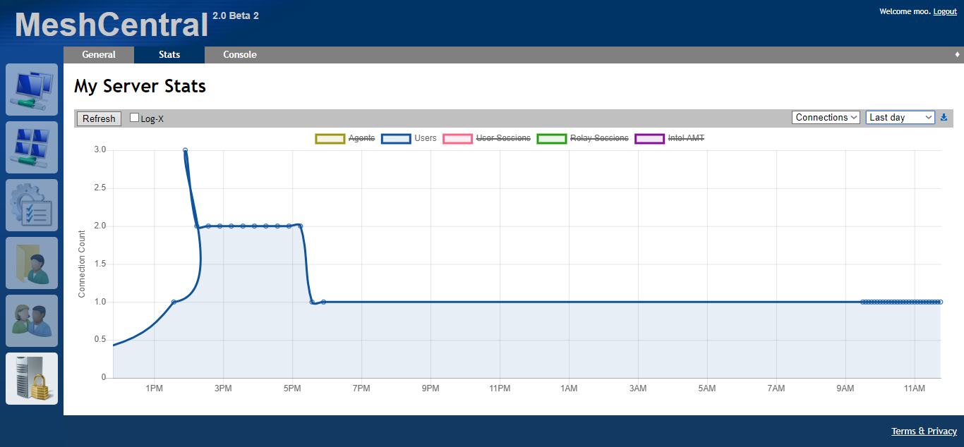Image resolution: width=964 pixels, height=447 pixels.
Task: Open the gear and checklist sidebar icon
Action: [x=32, y=205]
